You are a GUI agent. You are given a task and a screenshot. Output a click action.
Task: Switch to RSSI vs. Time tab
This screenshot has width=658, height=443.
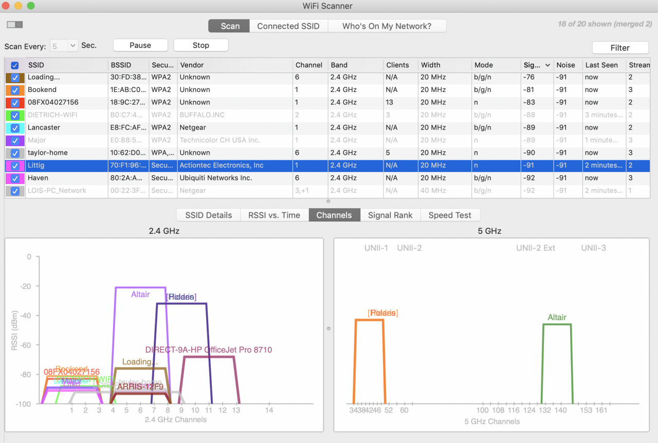[274, 215]
